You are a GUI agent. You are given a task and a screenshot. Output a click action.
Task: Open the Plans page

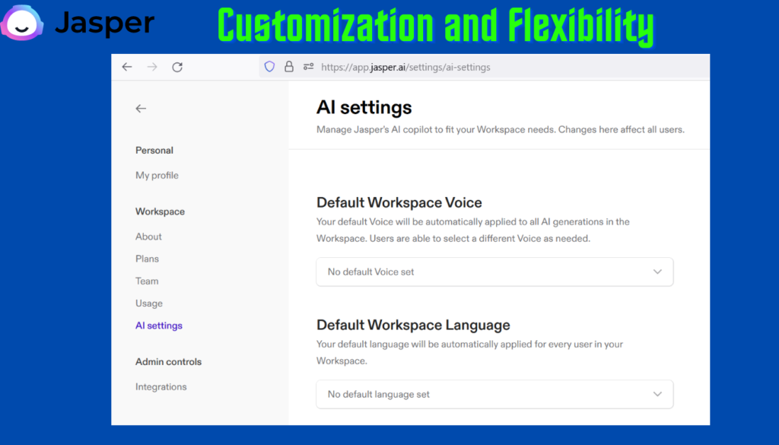(x=147, y=259)
